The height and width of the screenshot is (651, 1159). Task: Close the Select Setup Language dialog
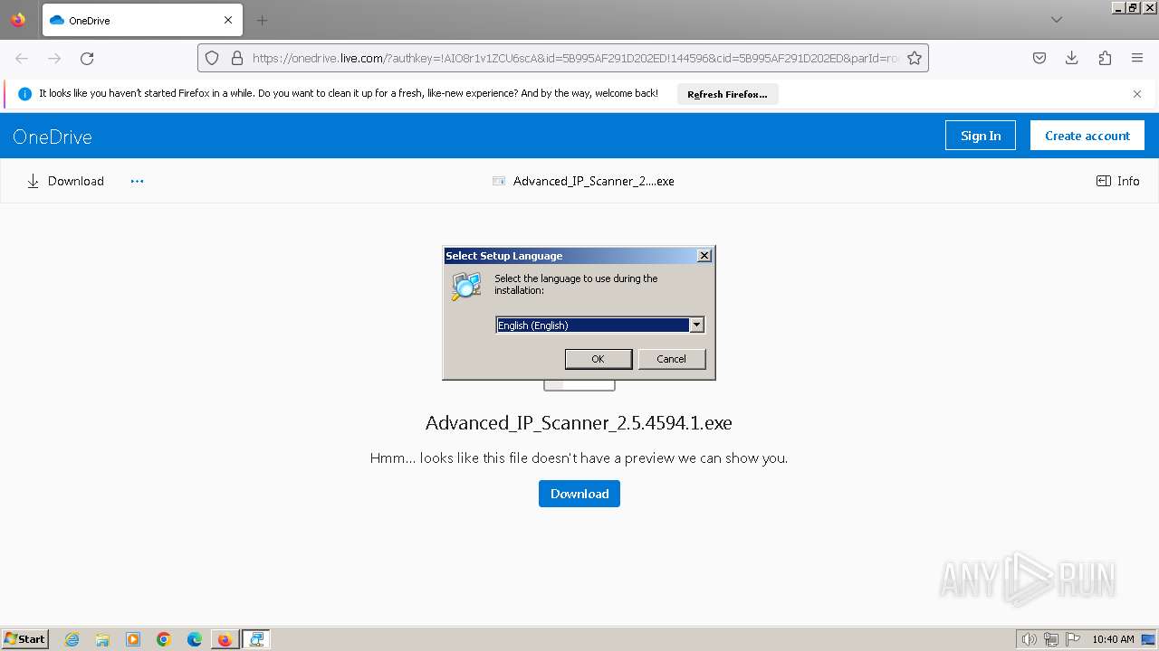pos(704,256)
